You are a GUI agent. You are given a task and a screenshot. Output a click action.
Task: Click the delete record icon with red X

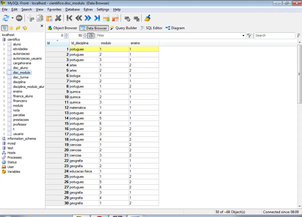(x=115, y=18)
